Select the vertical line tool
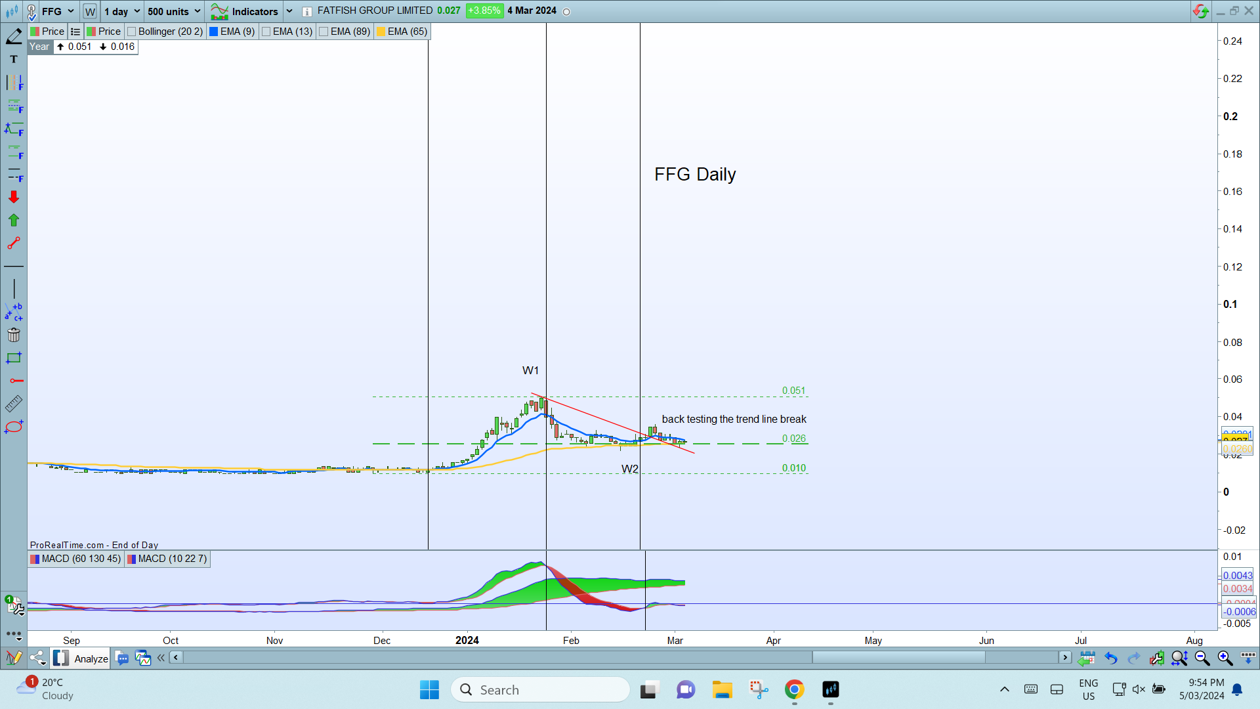Screen dimensions: 1260x709 [x=14, y=288]
